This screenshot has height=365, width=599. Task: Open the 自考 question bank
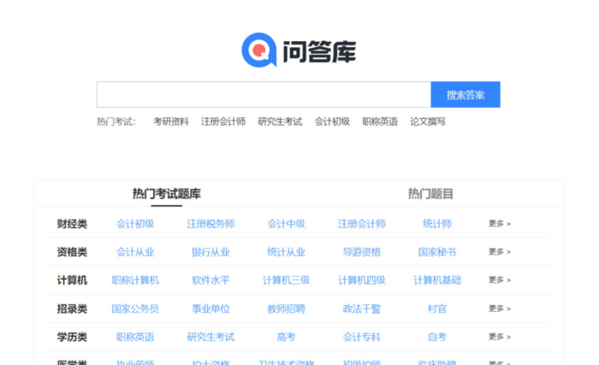tap(437, 337)
